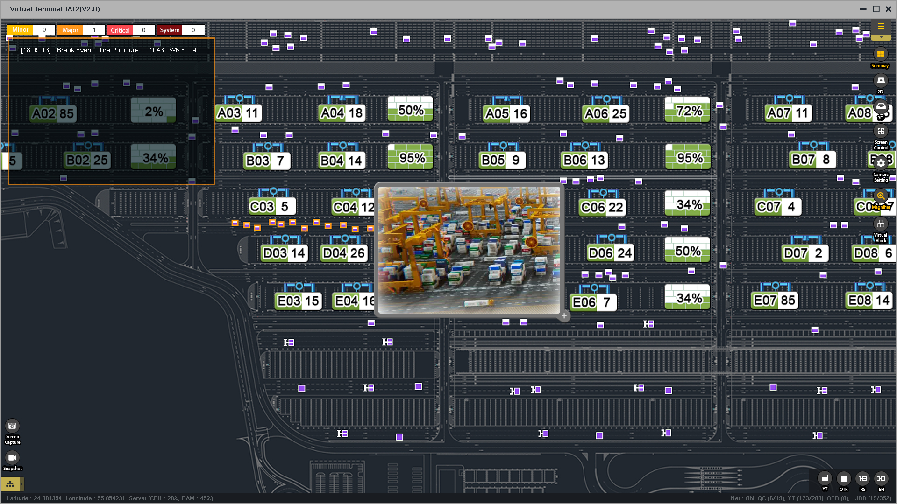The height and width of the screenshot is (504, 897).
Task: Toggle EH equipment layer visibility
Action: tap(881, 478)
